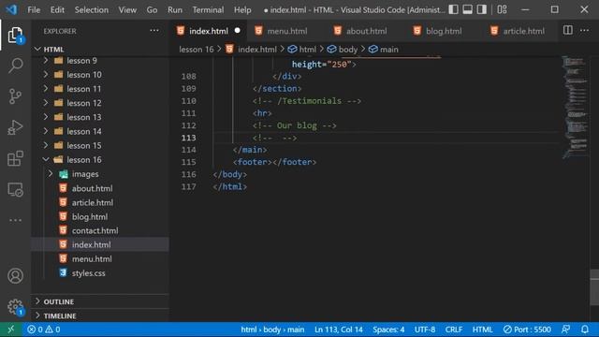Open the Manage gear settings icon
The image size is (599, 337).
click(x=15, y=306)
